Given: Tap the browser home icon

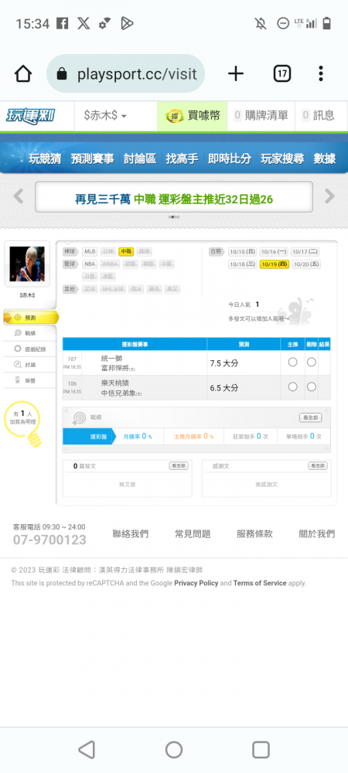Looking at the screenshot, I should tap(23, 74).
